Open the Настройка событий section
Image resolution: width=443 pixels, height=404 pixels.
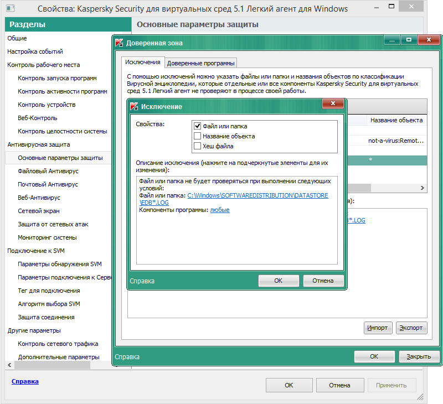pyautogui.click(x=35, y=51)
